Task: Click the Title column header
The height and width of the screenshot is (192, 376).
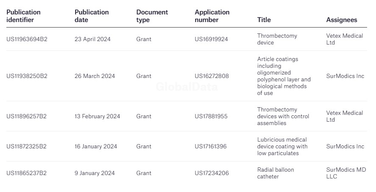Action: click(x=264, y=19)
